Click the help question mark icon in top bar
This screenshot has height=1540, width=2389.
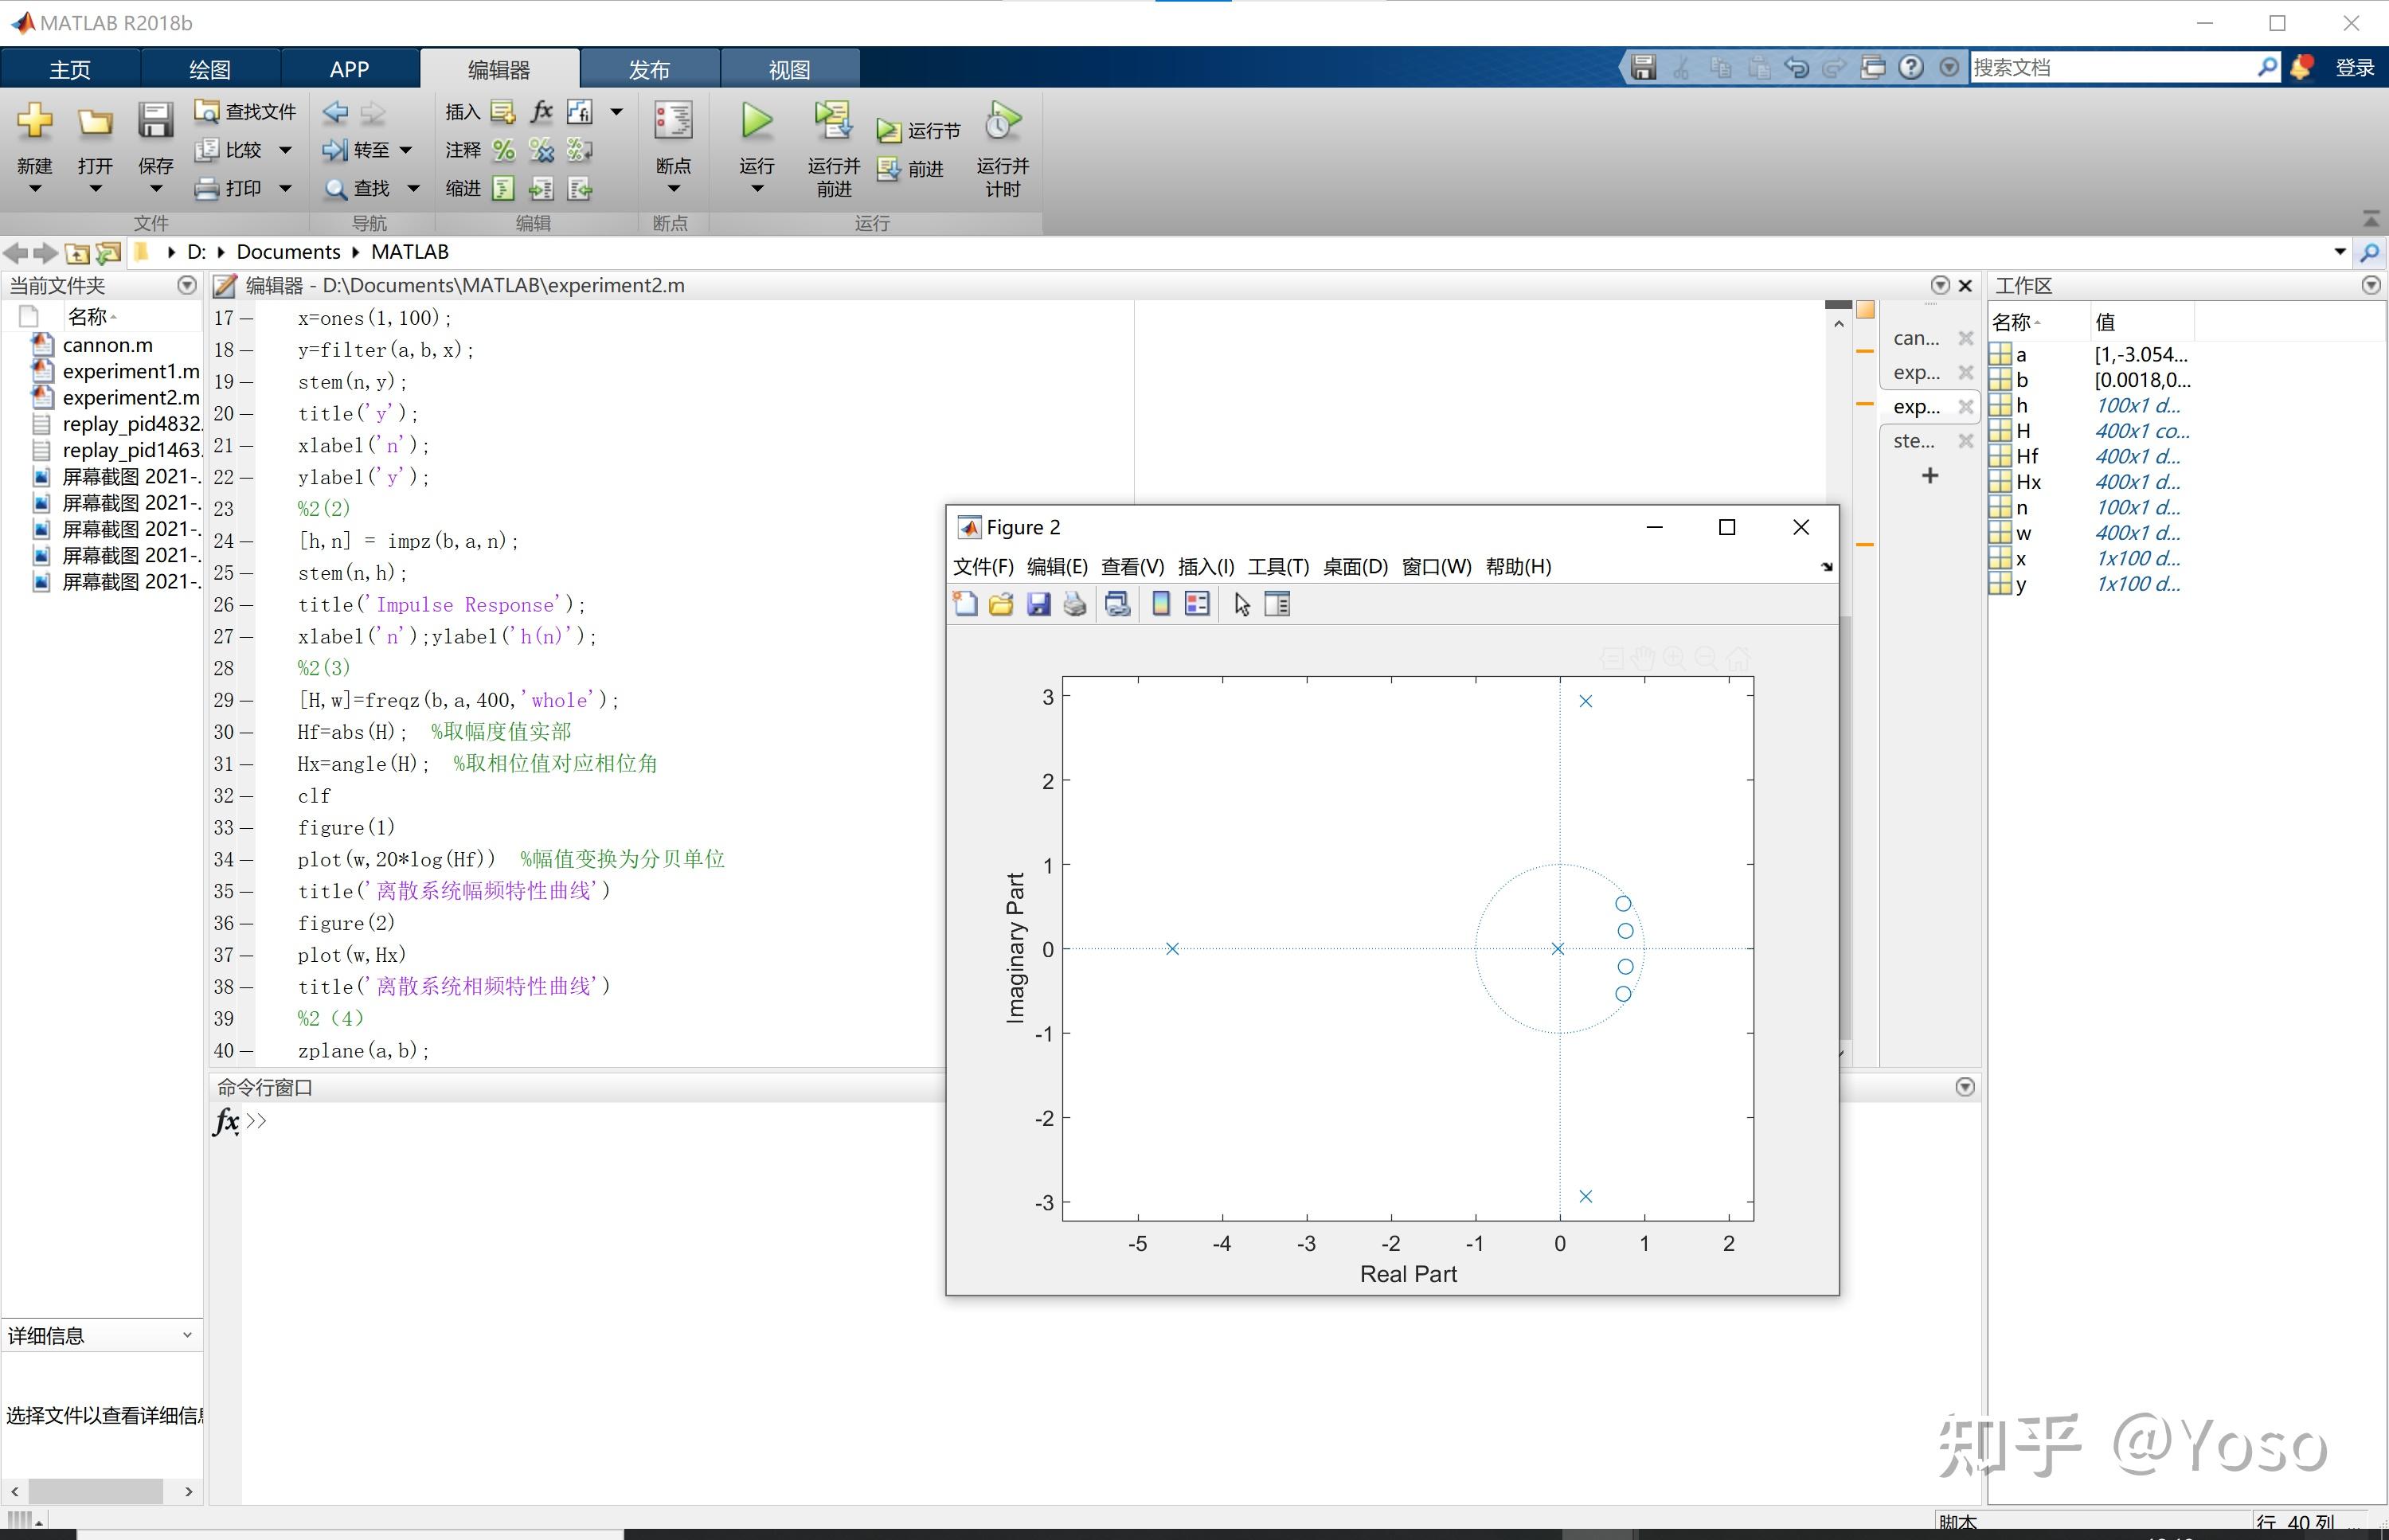click(x=1911, y=67)
